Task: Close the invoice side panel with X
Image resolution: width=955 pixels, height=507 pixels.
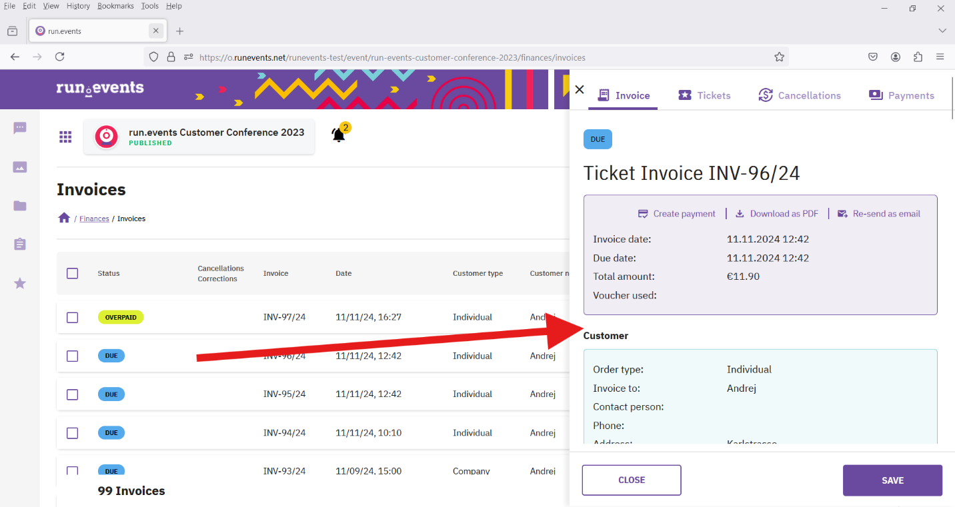Action: tap(580, 89)
